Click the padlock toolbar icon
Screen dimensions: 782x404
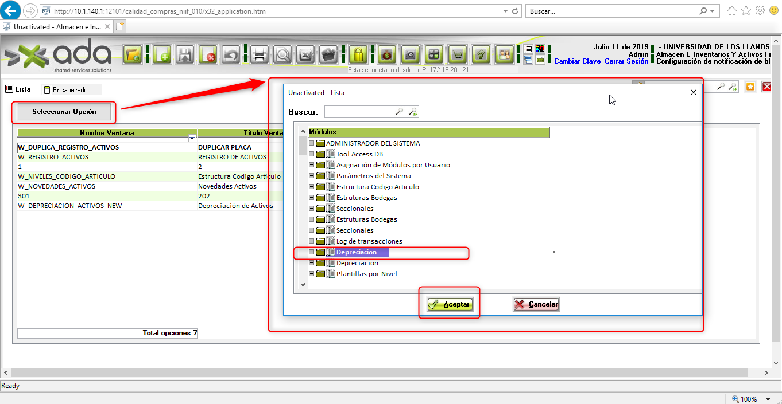click(358, 54)
